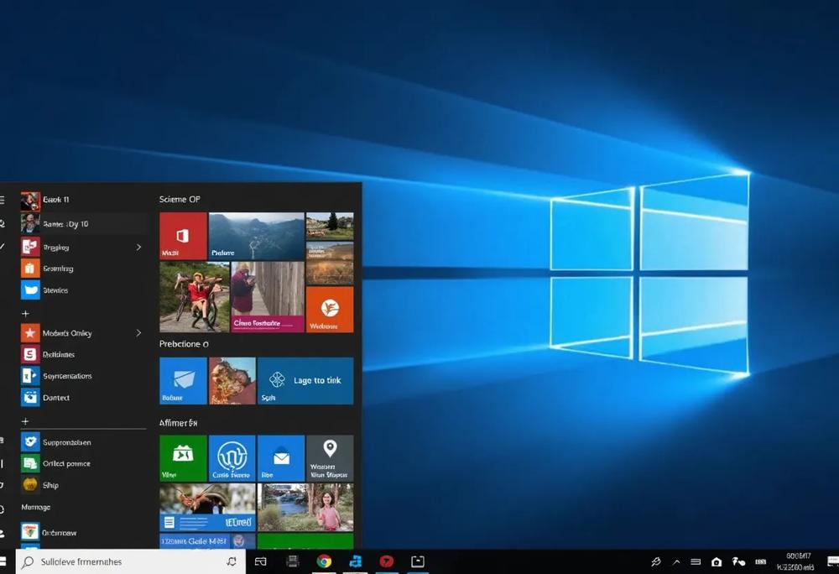Open the printer-like taskbar app icon
Image resolution: width=839 pixels, height=574 pixels.
pos(292,561)
